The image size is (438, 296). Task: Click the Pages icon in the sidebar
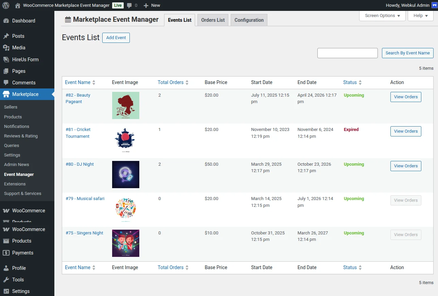click(x=7, y=71)
